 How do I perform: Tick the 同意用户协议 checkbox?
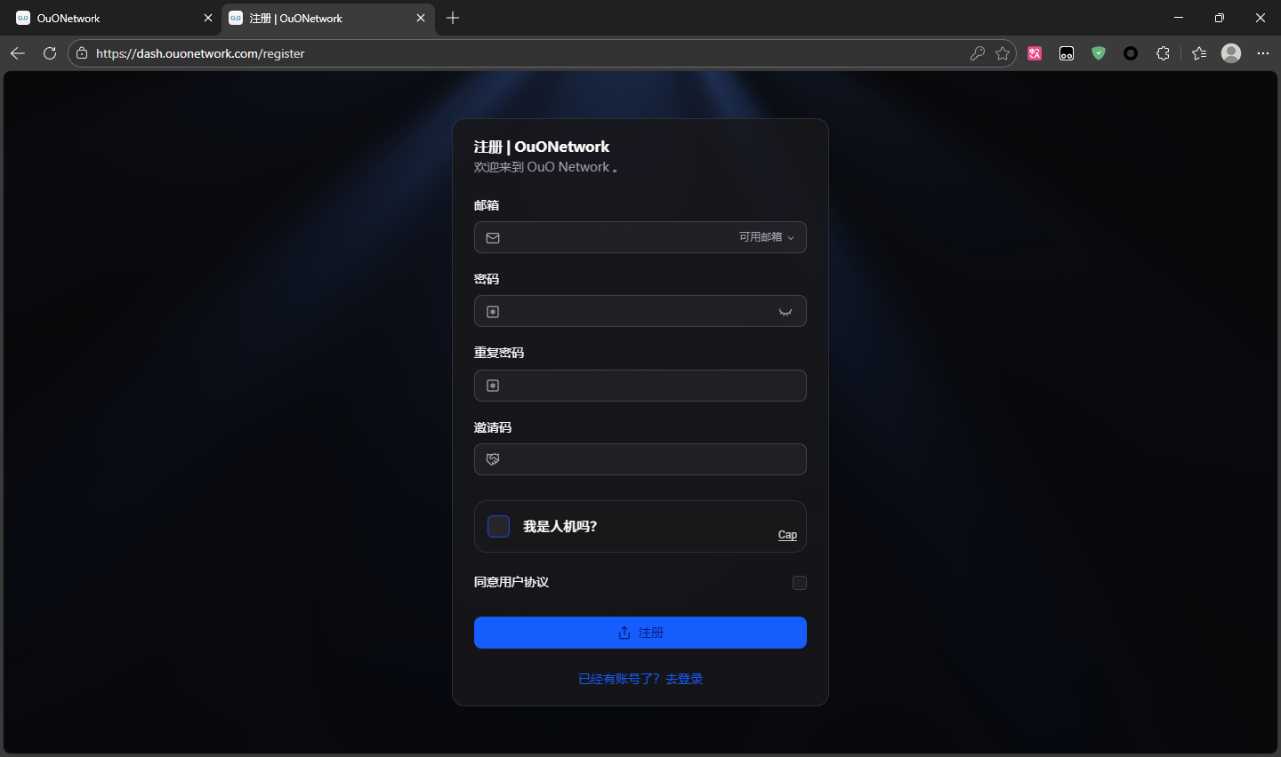click(x=800, y=583)
